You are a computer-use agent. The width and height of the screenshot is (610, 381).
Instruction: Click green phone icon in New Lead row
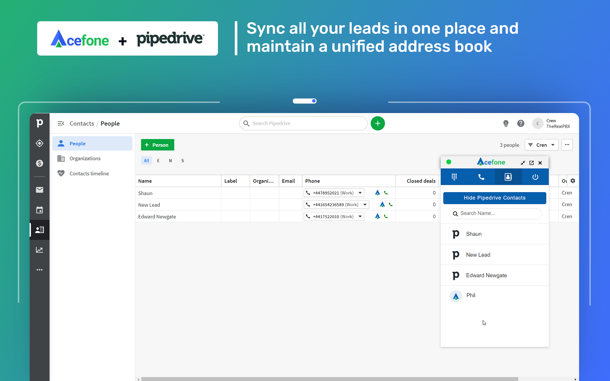click(x=391, y=204)
